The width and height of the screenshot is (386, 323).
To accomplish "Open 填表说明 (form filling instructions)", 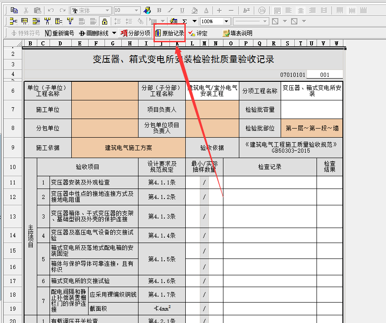I will point(237,33).
